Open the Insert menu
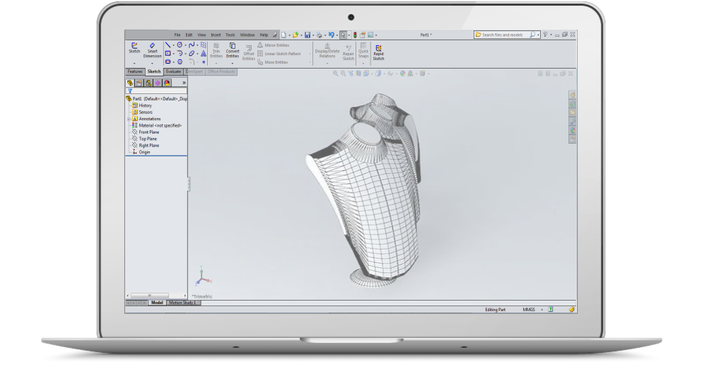Viewport: 702px width, 372px height. (x=216, y=35)
